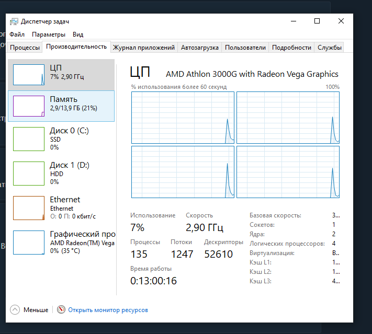The width and height of the screenshot is (372, 334).
Task: Switch to the Пользователи tab
Action: click(x=245, y=48)
